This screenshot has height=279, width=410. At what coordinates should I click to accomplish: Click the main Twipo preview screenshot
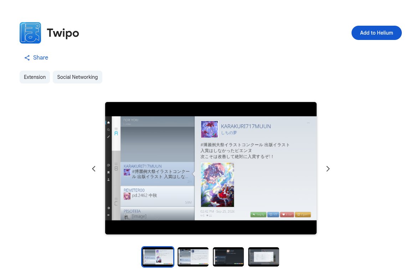pos(211,168)
